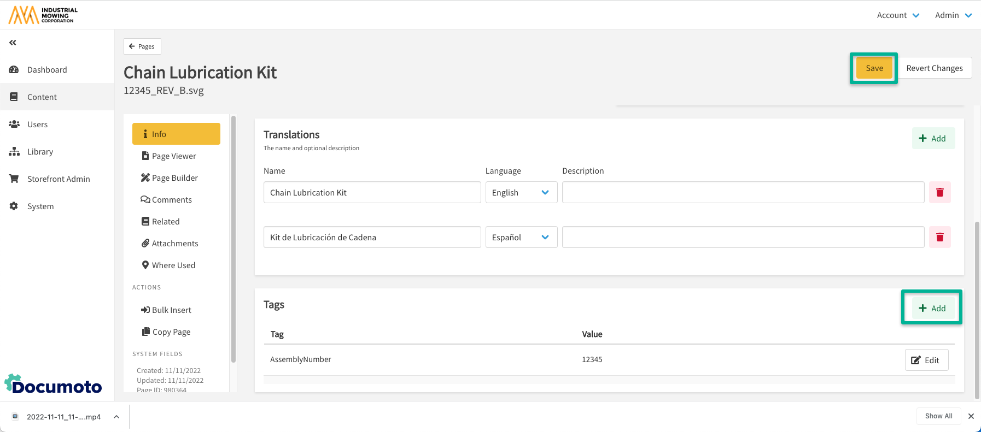
Task: Switch to the Page Builder tab
Action: (174, 178)
